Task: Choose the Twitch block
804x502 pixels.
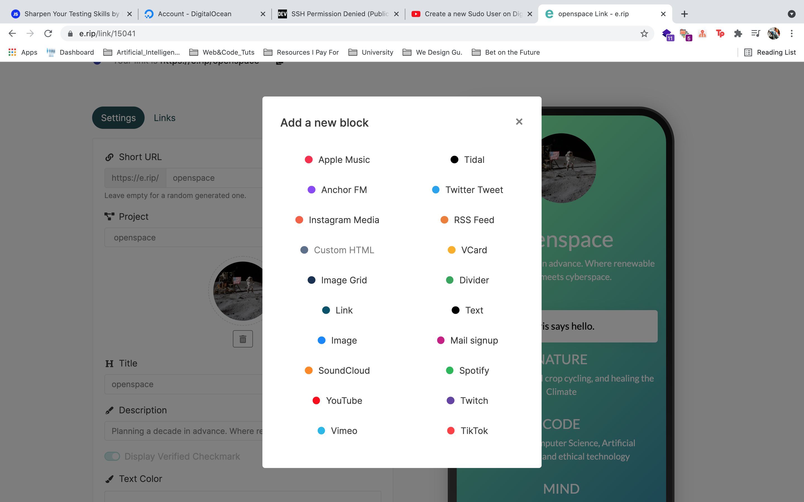Action: (x=467, y=401)
